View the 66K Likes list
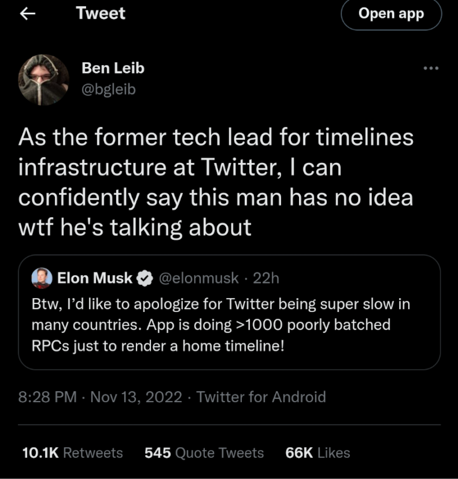Image resolution: width=458 pixels, height=479 pixels. 317,453
